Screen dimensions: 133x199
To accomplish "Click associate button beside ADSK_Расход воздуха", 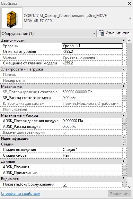I will 125,127.
